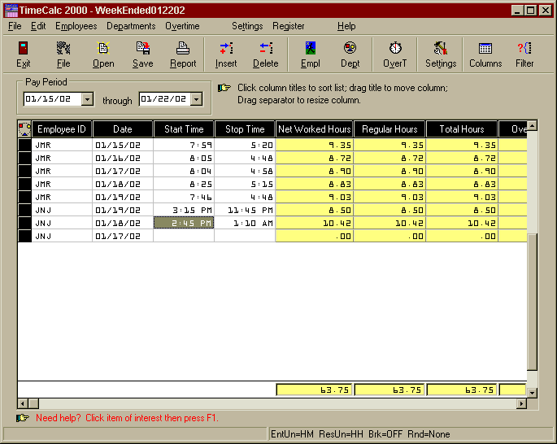Open the Settings menu in menu bar

[247, 26]
